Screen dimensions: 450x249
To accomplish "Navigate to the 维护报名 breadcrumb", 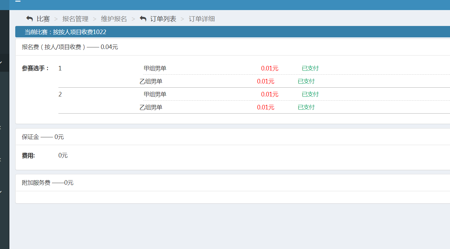I will tap(114, 19).
